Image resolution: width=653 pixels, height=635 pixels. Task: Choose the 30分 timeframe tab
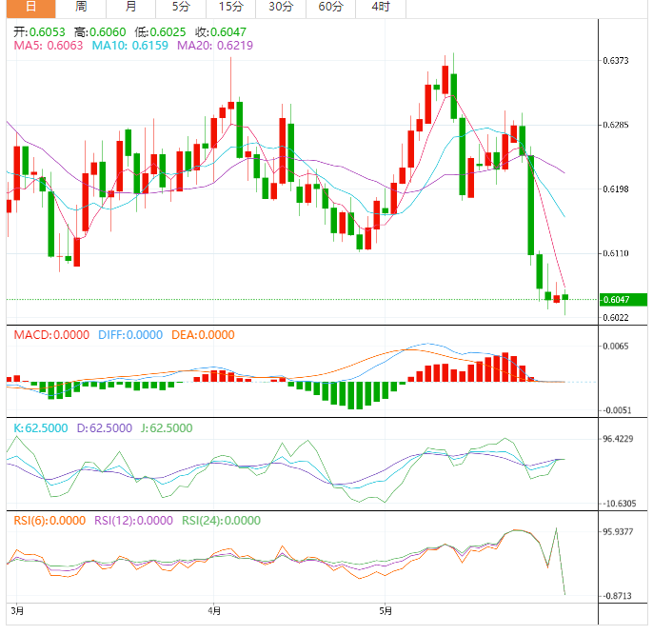[280, 8]
